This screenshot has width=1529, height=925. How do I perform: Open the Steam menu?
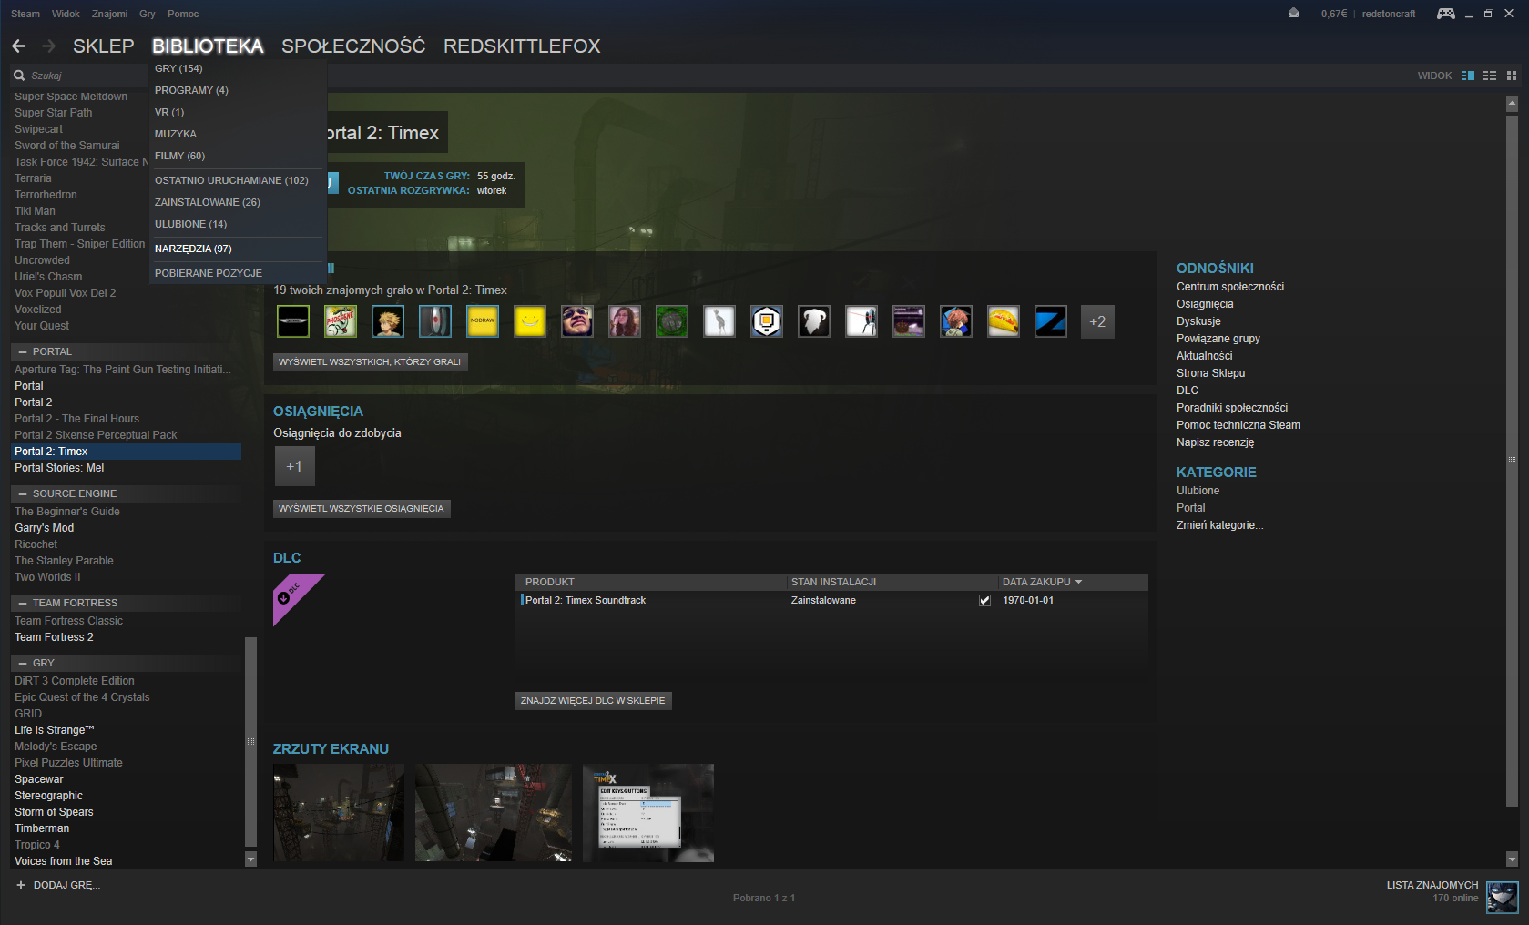pyautogui.click(x=25, y=14)
